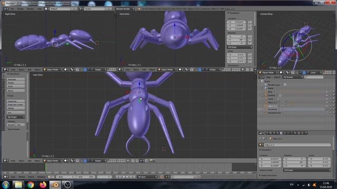Click the Timeline editor type selector icon
Viewport: 337px width, 189px height.
tap(6, 177)
